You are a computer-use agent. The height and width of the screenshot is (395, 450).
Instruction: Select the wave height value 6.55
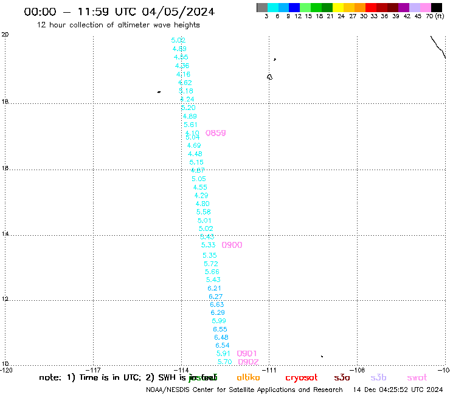[220, 329]
